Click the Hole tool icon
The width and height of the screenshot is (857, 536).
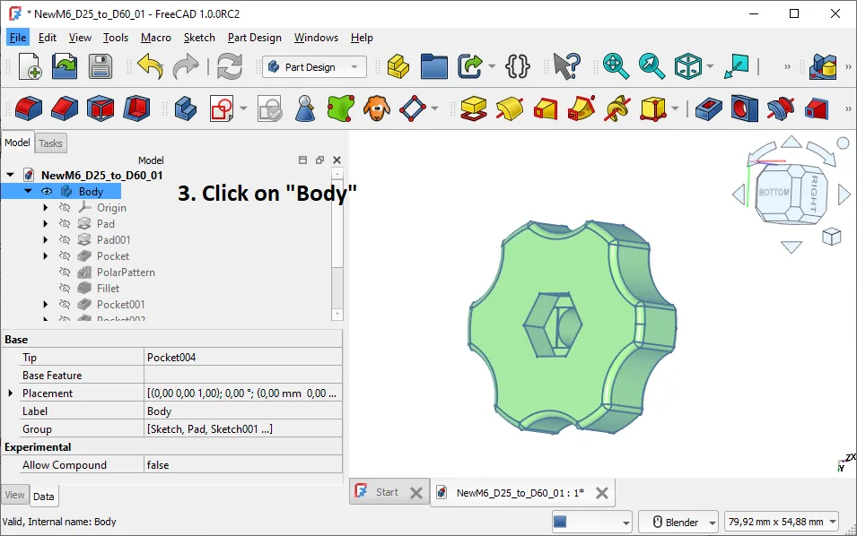(x=745, y=108)
